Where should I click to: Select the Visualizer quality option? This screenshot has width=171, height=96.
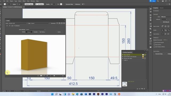coord(36,32)
